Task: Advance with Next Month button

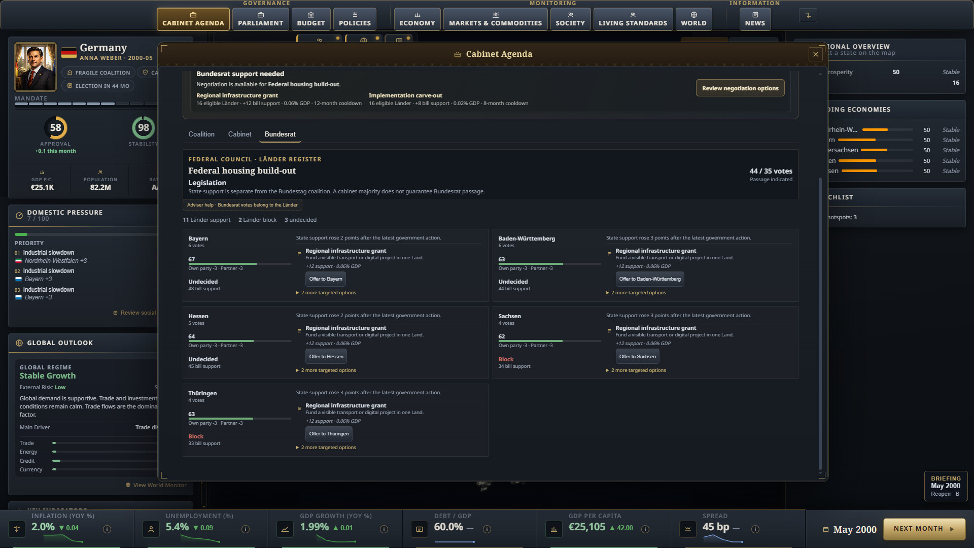Action: point(924,529)
